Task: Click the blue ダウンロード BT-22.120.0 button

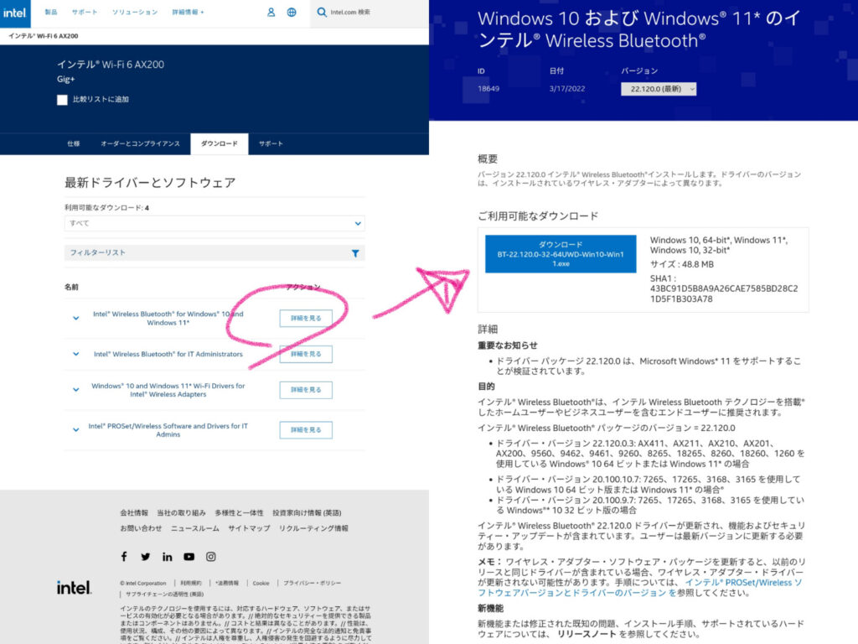Action: pos(561,254)
